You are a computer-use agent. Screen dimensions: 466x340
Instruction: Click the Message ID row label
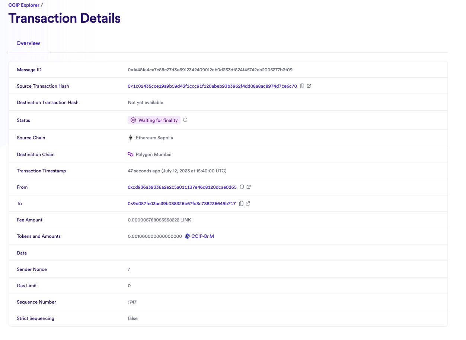(29, 70)
